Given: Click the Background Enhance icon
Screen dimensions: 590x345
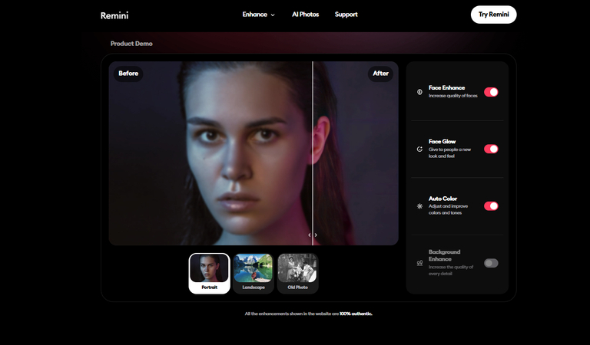Looking at the screenshot, I should (419, 263).
